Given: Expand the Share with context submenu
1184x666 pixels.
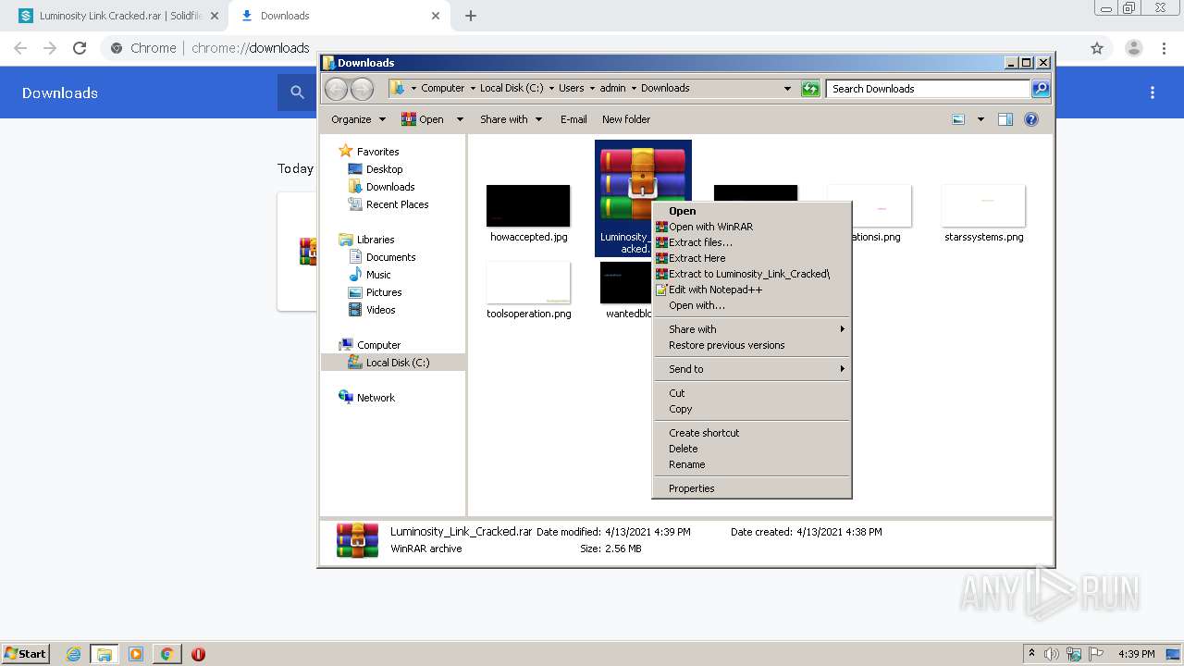Looking at the screenshot, I should pyautogui.click(x=751, y=329).
